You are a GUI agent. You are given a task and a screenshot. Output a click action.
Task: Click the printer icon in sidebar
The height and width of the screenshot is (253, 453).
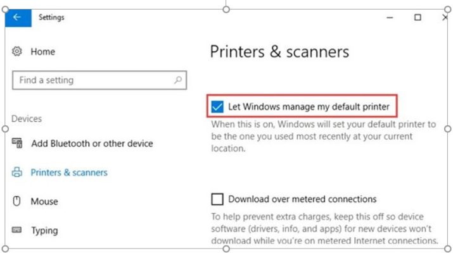(x=16, y=172)
